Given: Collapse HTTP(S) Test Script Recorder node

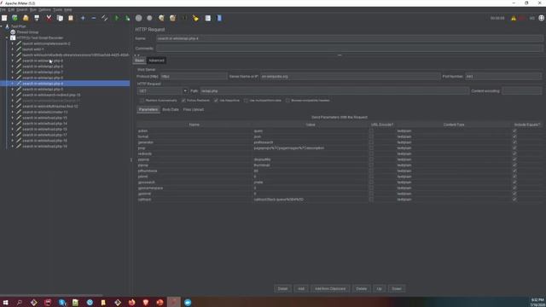Looking at the screenshot, I should click(x=7, y=38).
